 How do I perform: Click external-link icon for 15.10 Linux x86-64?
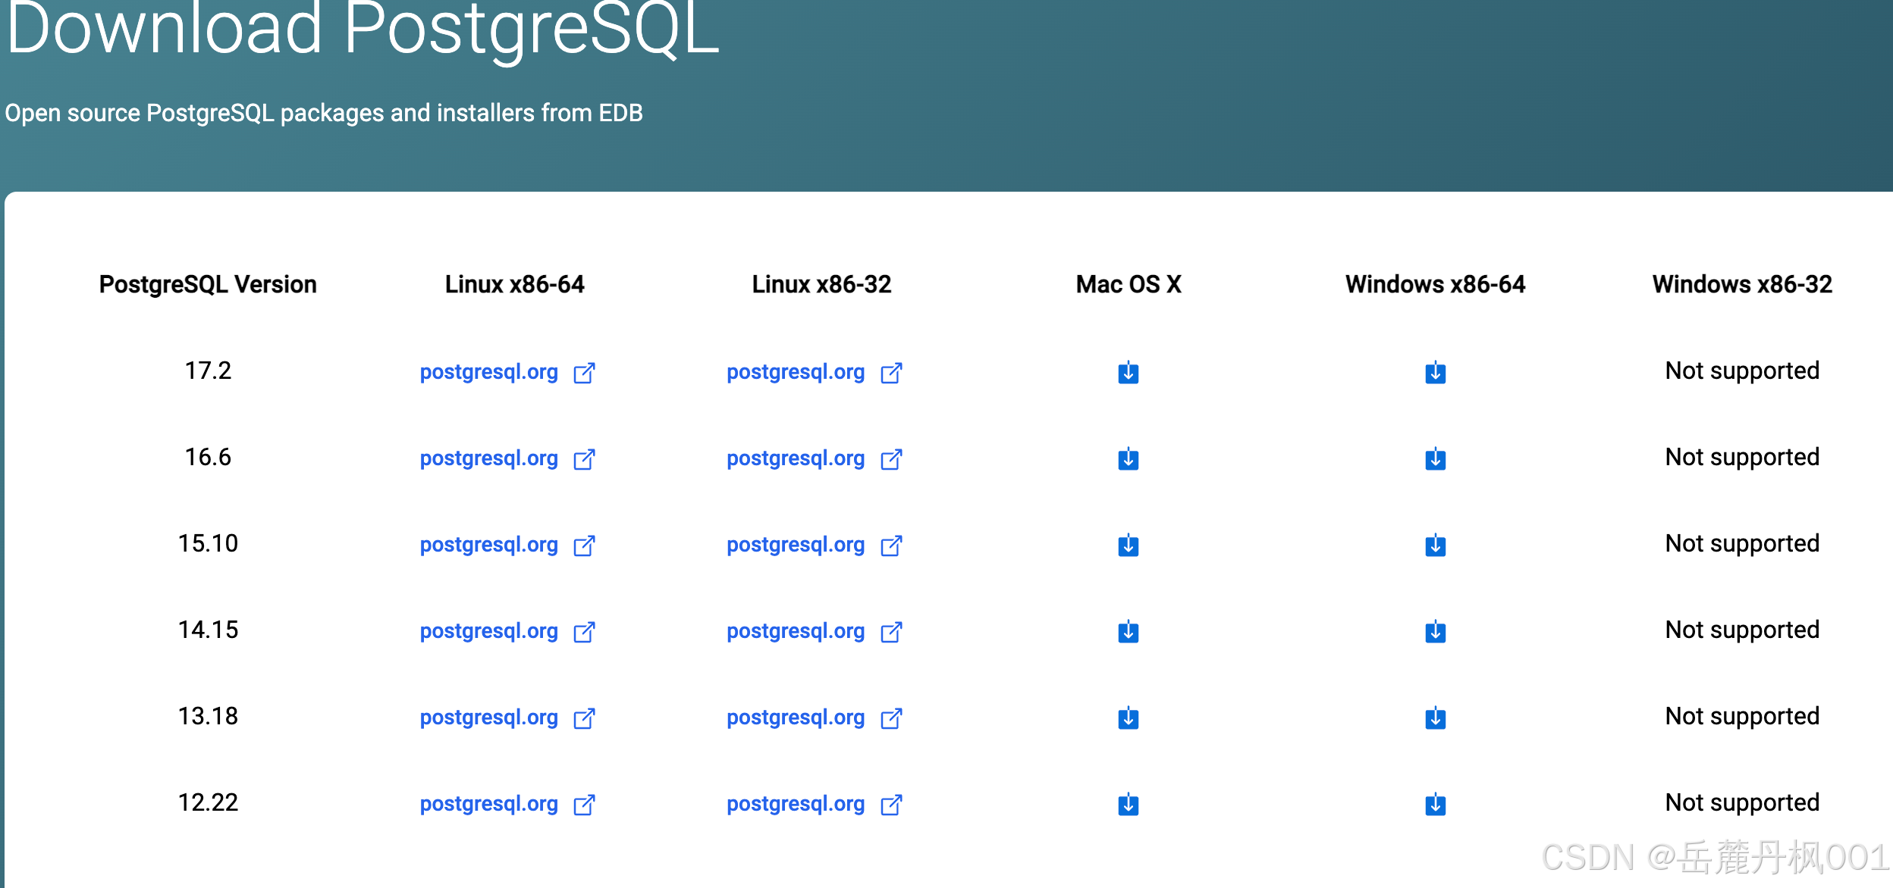(585, 546)
